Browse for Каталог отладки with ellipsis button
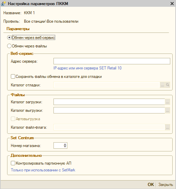176x189 pixels. tap(162, 85)
